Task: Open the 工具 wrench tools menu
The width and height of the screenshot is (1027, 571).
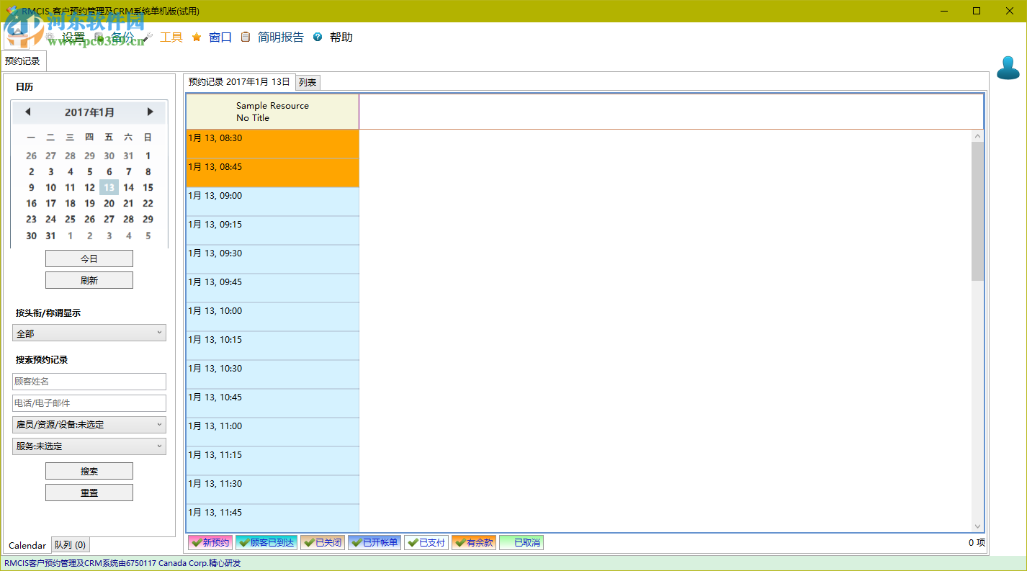Action: [164, 37]
